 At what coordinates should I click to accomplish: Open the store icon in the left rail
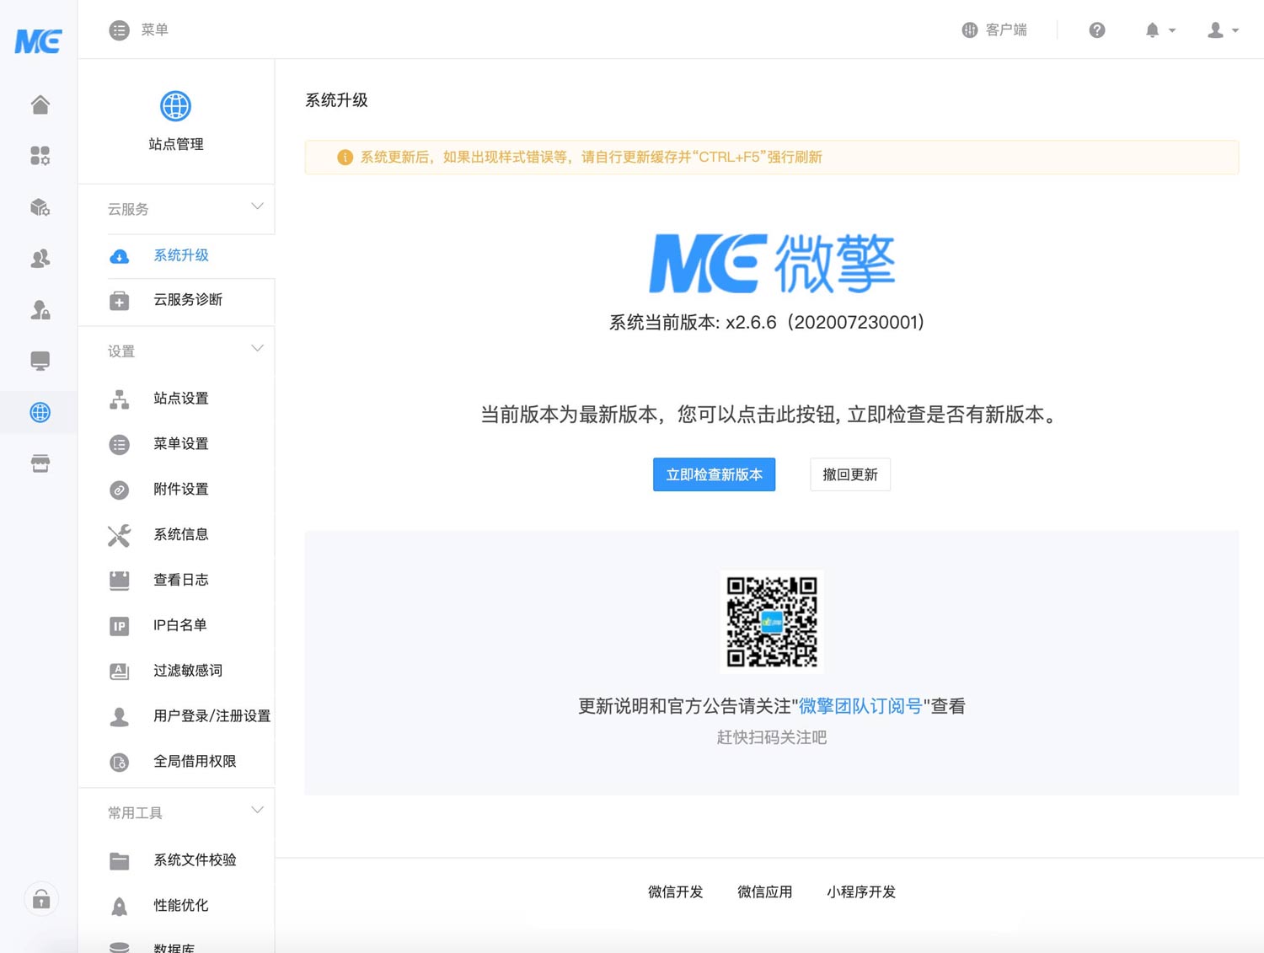pyautogui.click(x=40, y=463)
